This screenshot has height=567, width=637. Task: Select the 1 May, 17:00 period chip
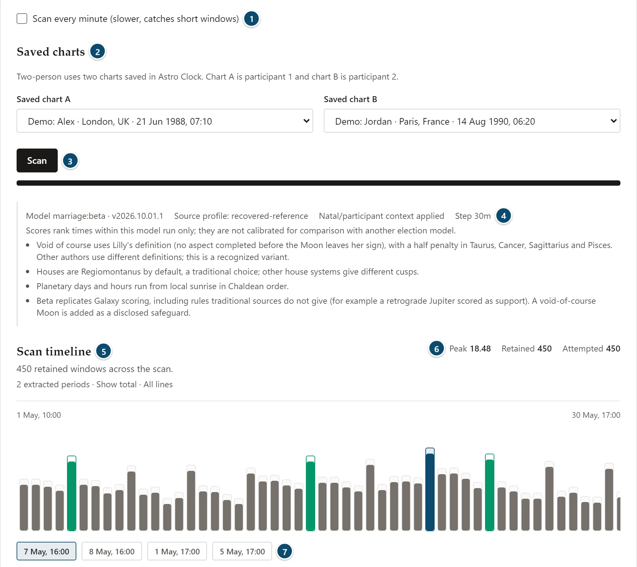pyautogui.click(x=177, y=551)
